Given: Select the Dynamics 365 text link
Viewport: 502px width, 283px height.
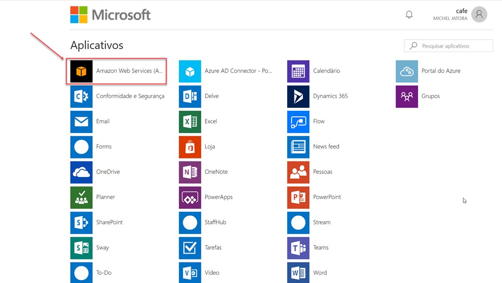Looking at the screenshot, I should (x=330, y=96).
